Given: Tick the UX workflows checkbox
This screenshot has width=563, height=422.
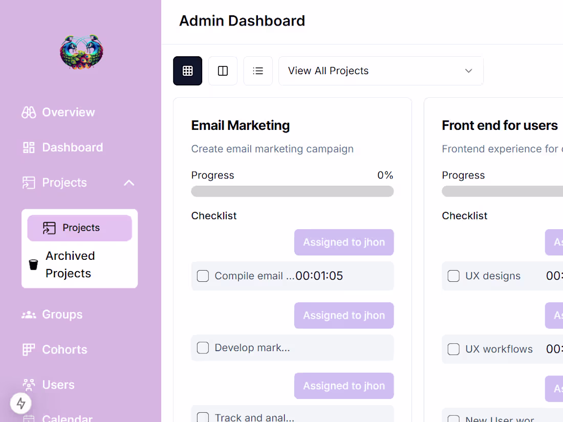Looking at the screenshot, I should pos(453,349).
